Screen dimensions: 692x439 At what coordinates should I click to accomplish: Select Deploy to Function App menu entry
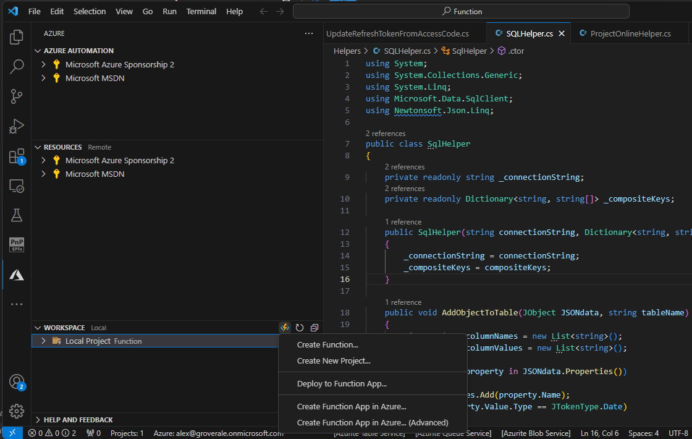pos(342,384)
